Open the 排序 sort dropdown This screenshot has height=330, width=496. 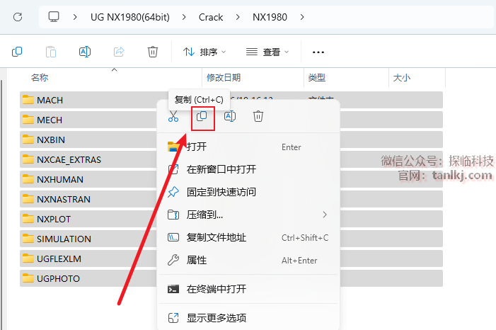pyautogui.click(x=204, y=52)
